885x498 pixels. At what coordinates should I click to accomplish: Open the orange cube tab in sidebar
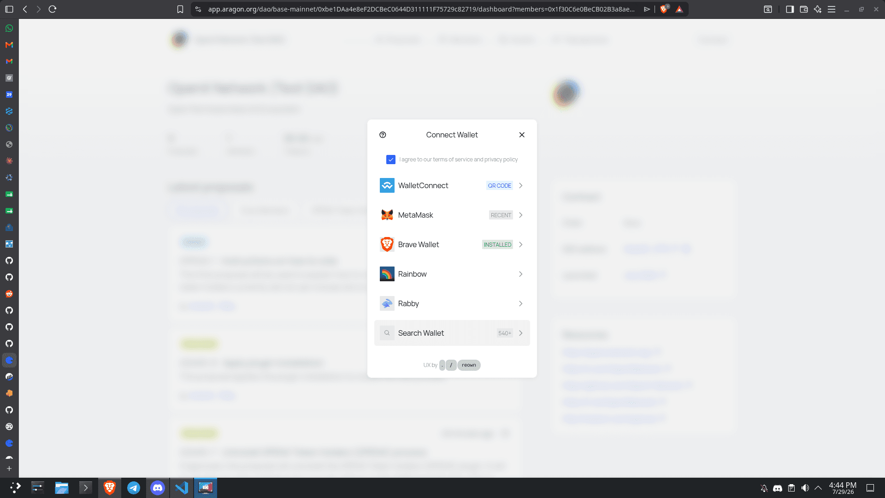pyautogui.click(x=9, y=393)
